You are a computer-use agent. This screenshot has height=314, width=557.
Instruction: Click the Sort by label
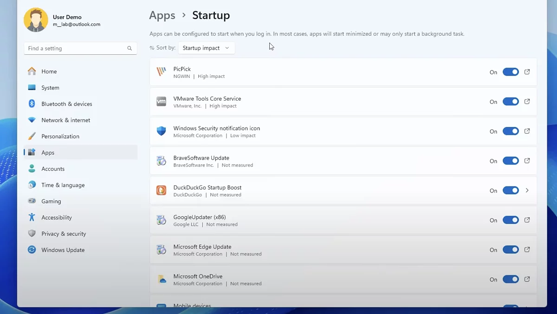pos(166,48)
